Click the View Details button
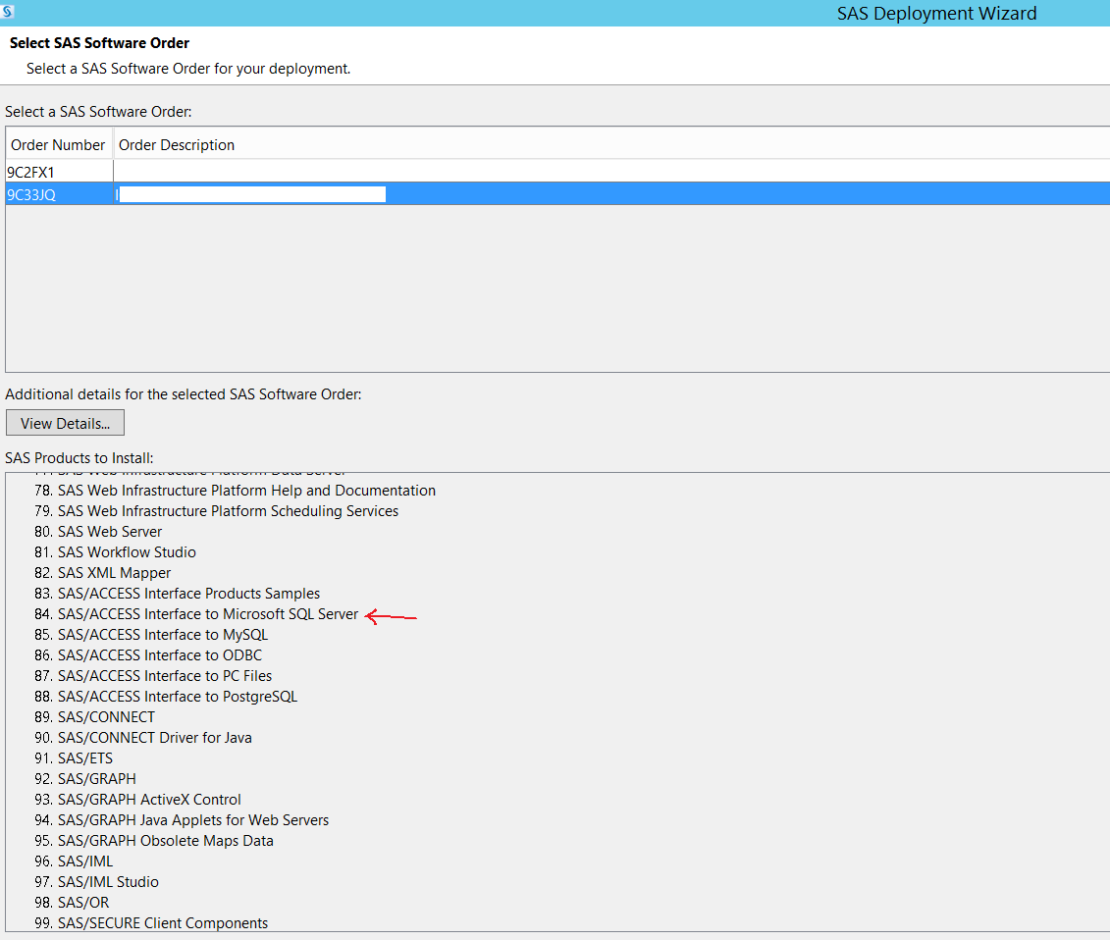 (x=65, y=422)
